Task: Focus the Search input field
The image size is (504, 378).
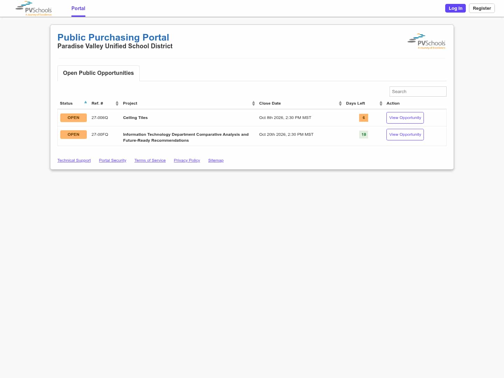Action: tap(418, 91)
